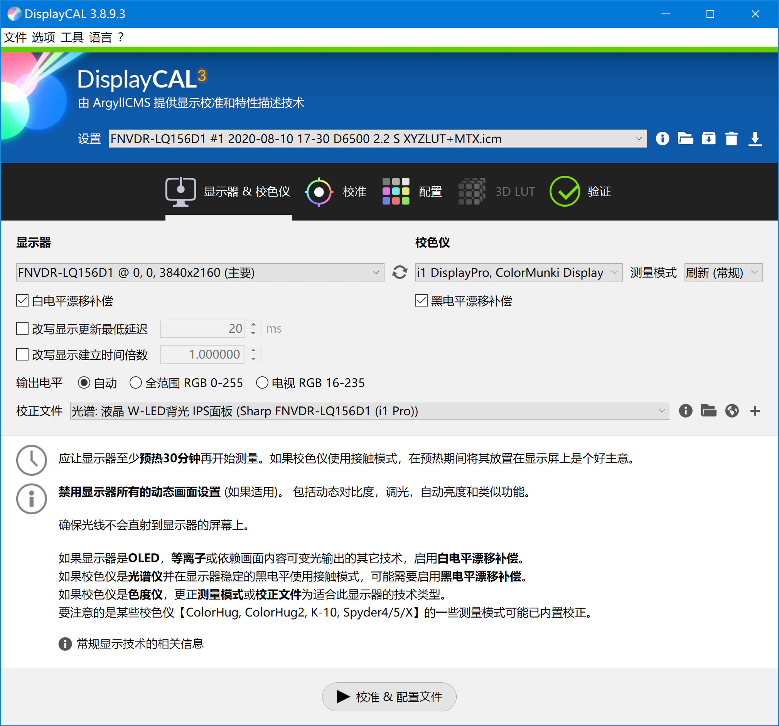779x726 pixels.
Task: Browse for a correction file with the folder icon
Action: (708, 411)
